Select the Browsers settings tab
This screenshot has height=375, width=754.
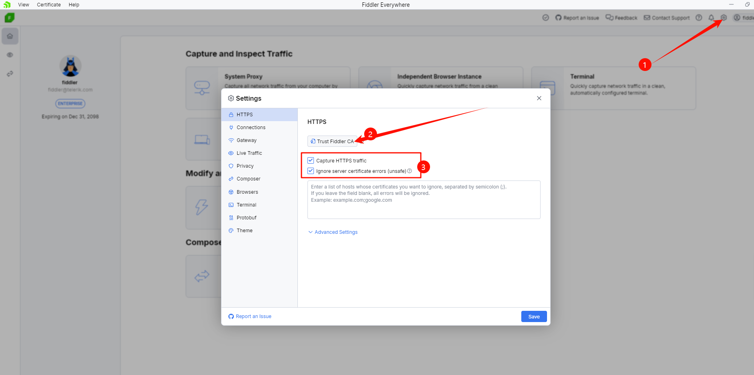[x=259, y=192]
